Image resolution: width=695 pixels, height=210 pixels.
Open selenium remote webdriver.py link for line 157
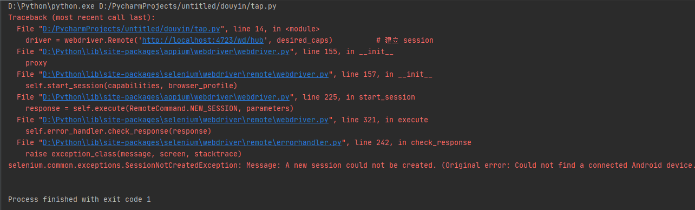click(x=185, y=75)
